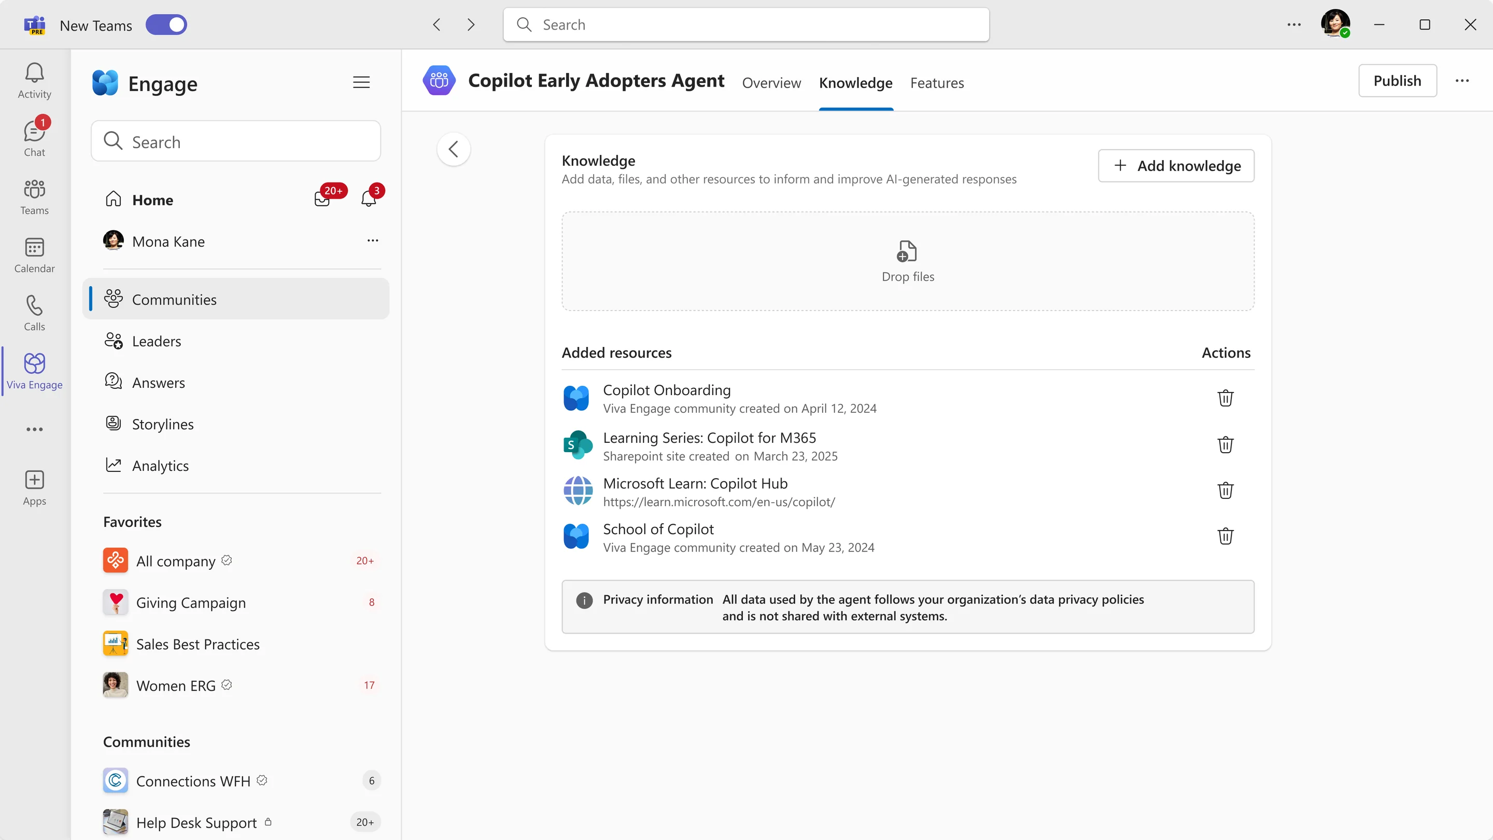Go forward with the title bar arrow

(x=471, y=24)
